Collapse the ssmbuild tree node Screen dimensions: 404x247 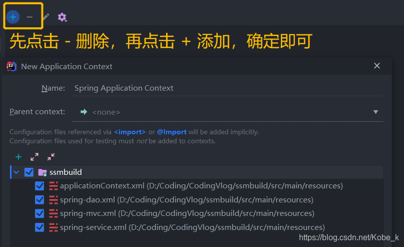click(16, 172)
